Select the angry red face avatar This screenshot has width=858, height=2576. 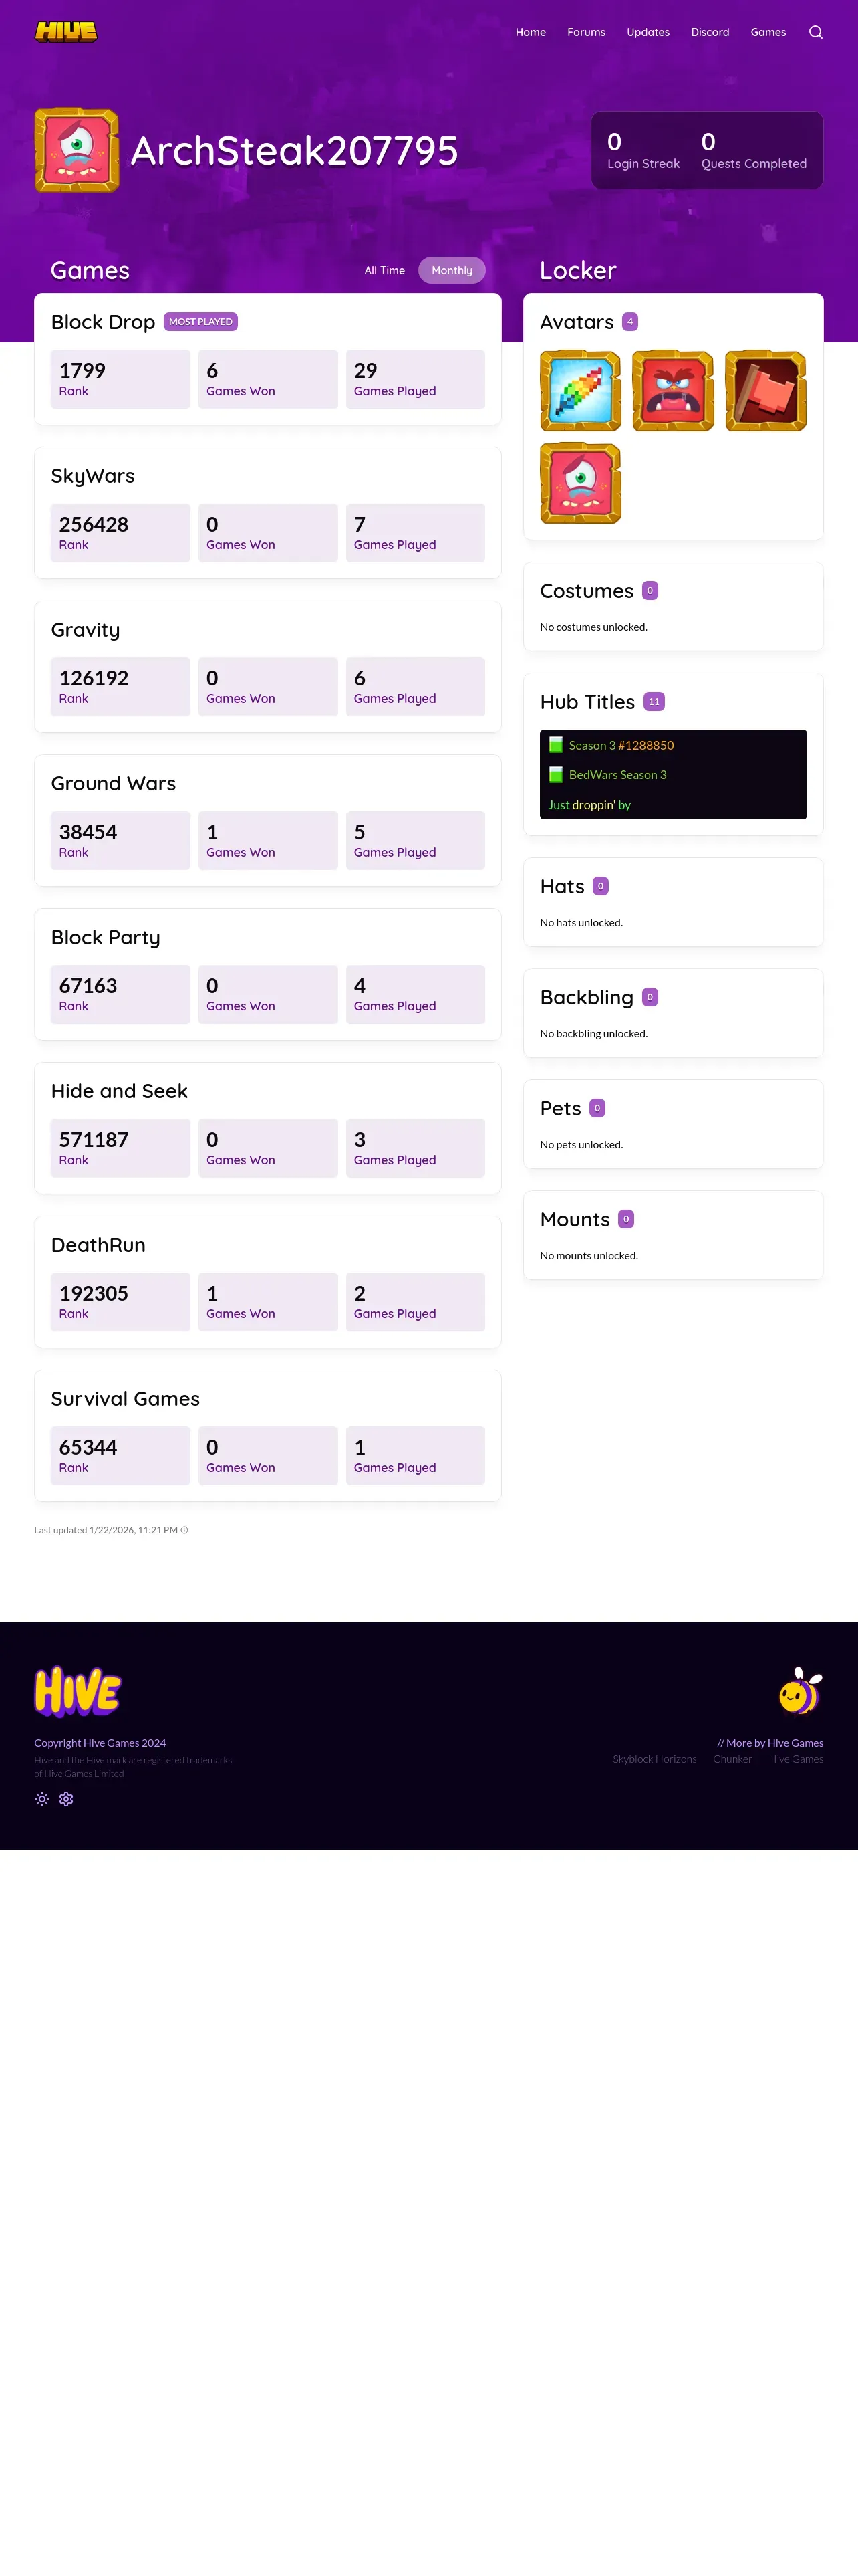click(x=673, y=391)
